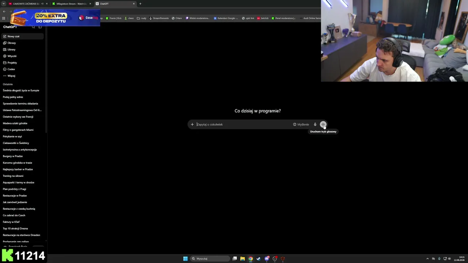
Task: Click the CaseBug 20% EXTRA banner
Action: pos(55,18)
